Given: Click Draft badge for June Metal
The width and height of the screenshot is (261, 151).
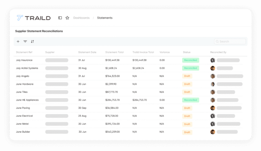Looking at the screenshot, I should coord(187,124).
